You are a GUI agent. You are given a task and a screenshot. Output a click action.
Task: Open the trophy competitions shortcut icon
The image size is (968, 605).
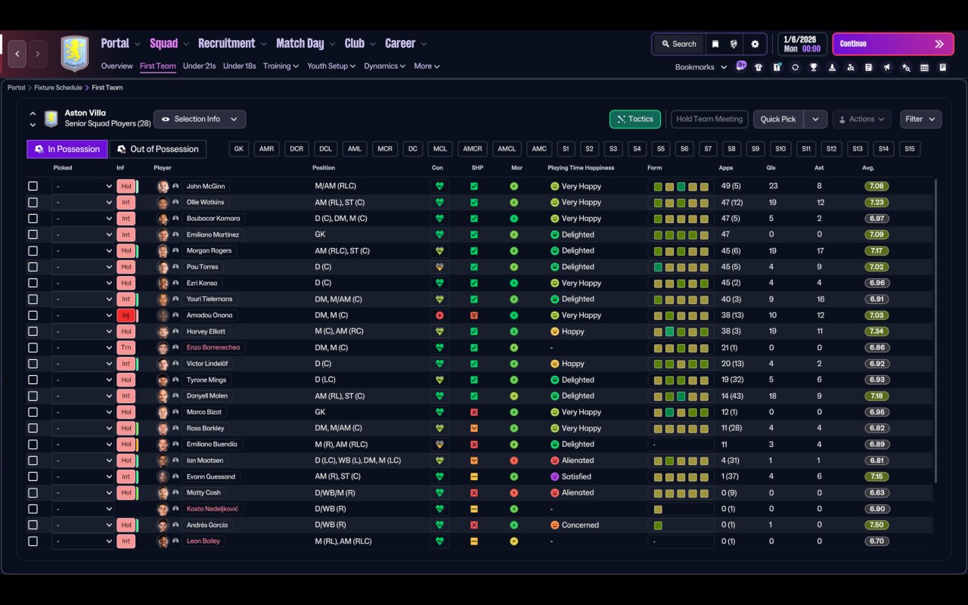[x=814, y=67]
